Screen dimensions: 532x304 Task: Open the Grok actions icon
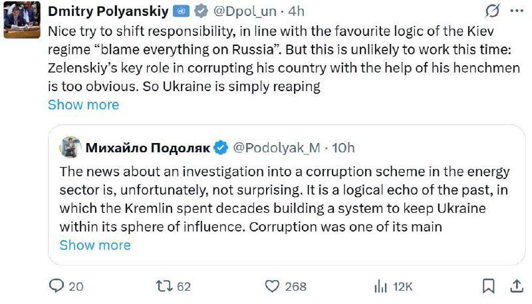click(x=493, y=11)
